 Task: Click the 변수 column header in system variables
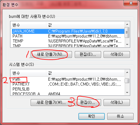point(28,73)
